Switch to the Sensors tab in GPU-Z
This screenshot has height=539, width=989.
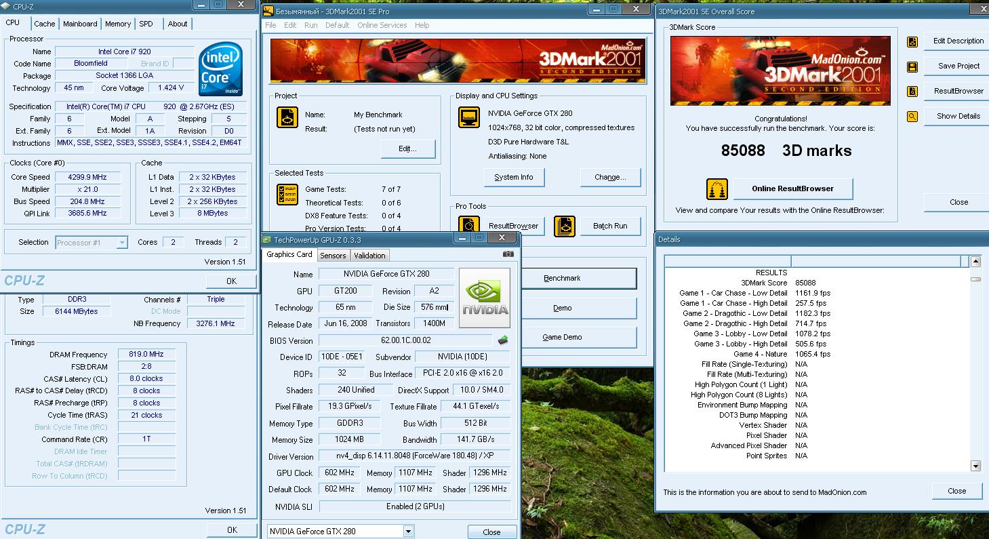click(x=333, y=256)
